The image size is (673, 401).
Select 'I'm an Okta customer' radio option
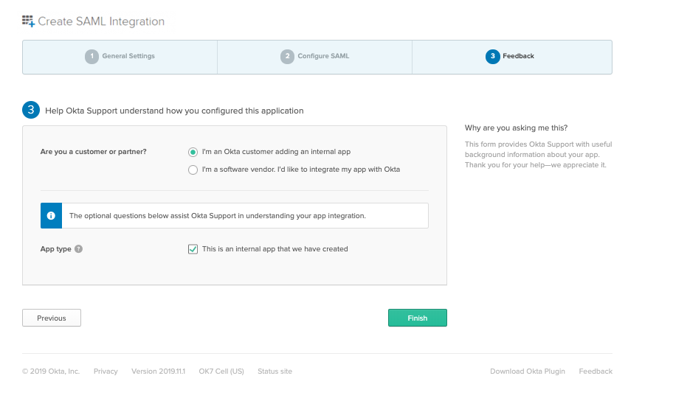(x=193, y=152)
